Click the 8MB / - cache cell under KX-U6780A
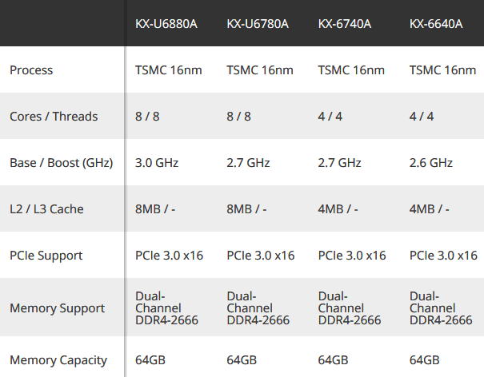 (246, 209)
